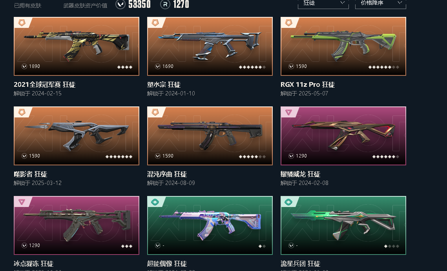This screenshot has height=271, width=447.
Task: Select the 已拥有皮肤 tab
Action: (27, 5)
